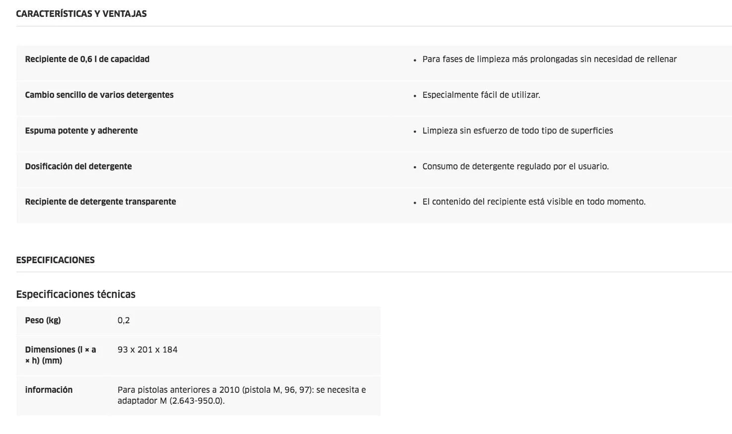This screenshot has width=732, height=434.
Task: Click the Especificaciones técnicas subheading
Action: pyautogui.click(x=75, y=294)
